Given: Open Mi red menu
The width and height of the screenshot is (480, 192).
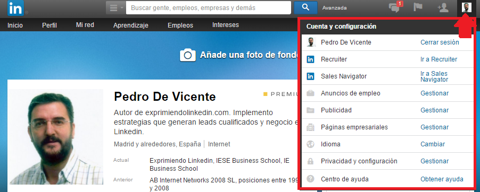Looking at the screenshot, I should tap(85, 25).
